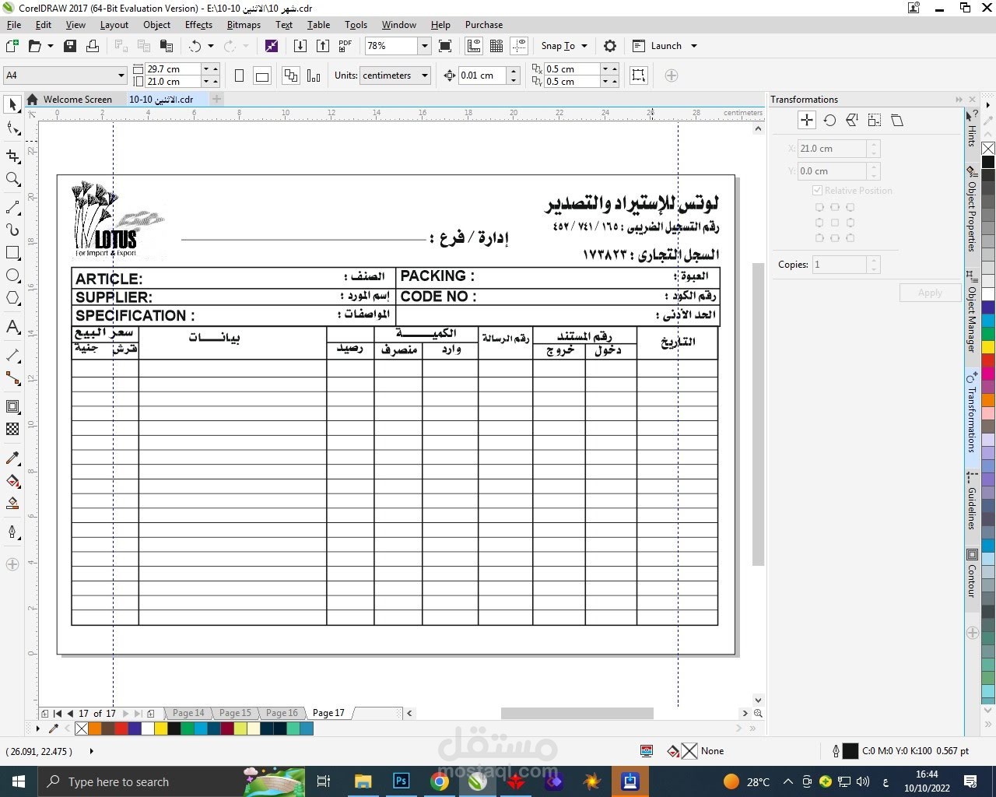Open the File menu

[x=14, y=25]
